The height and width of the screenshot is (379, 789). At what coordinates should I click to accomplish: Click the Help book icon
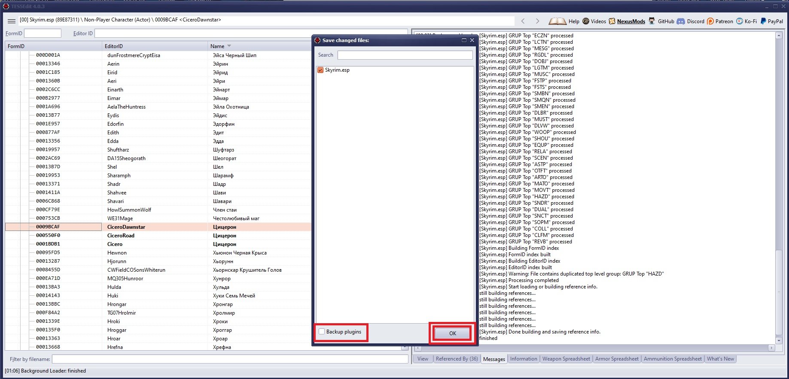pos(557,21)
